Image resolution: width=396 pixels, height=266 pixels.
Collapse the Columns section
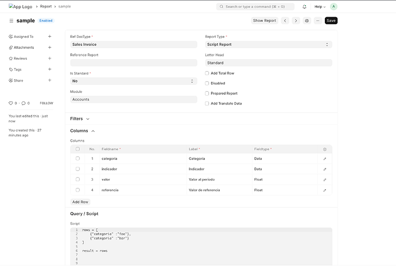point(83,131)
